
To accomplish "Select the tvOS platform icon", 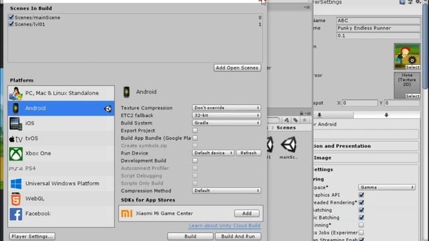I will 15,139.
